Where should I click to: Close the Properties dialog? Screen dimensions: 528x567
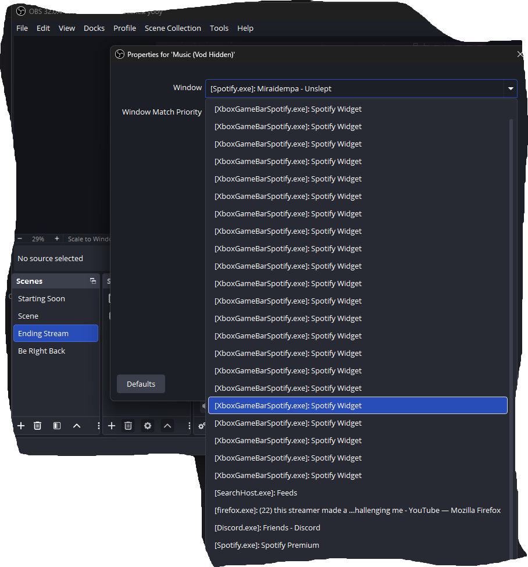pyautogui.click(x=520, y=54)
